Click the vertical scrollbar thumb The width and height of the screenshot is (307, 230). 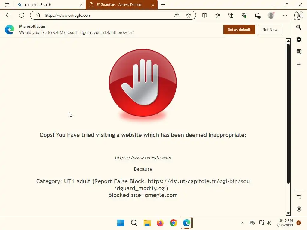tap(288, 114)
